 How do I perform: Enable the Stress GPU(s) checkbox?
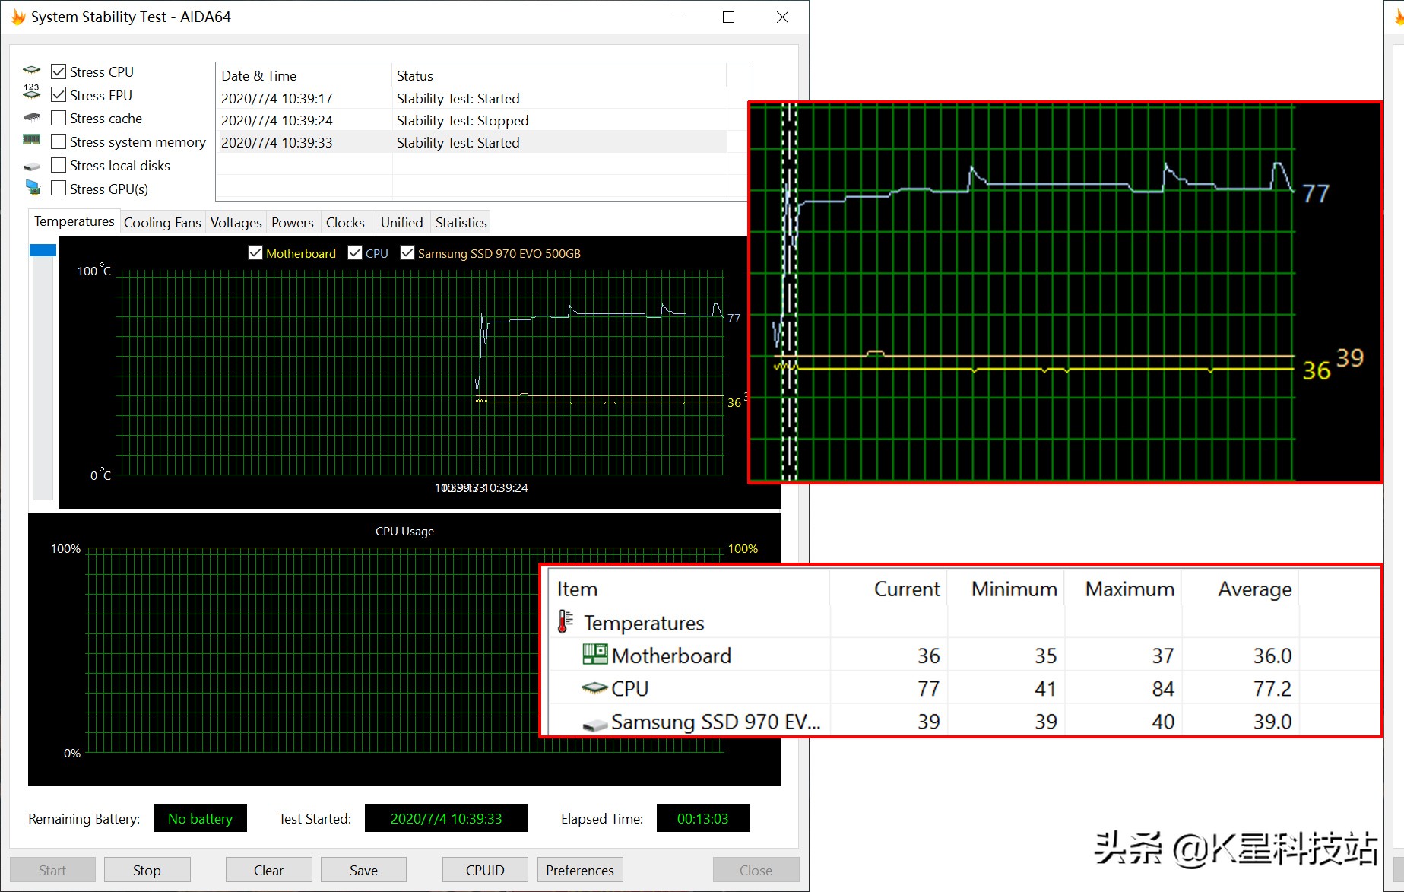pos(59,188)
